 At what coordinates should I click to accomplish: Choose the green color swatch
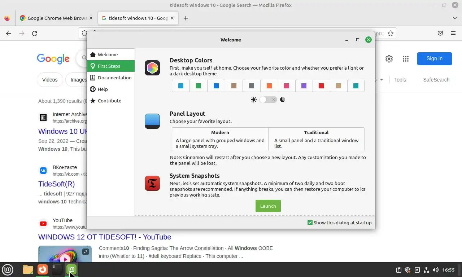199,86
